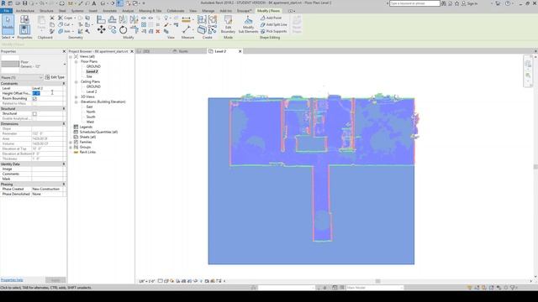This screenshot has width=538, height=302.
Task: Click the Height Offset value field
Action: pyautogui.click(x=48, y=93)
